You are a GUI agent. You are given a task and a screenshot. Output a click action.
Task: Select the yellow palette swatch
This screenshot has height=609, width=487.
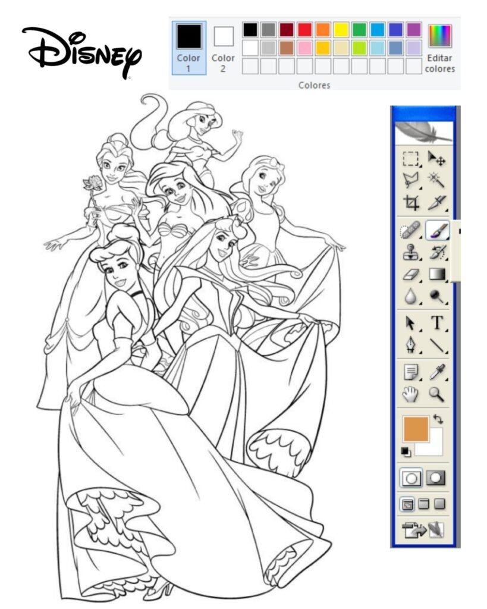coord(341,30)
